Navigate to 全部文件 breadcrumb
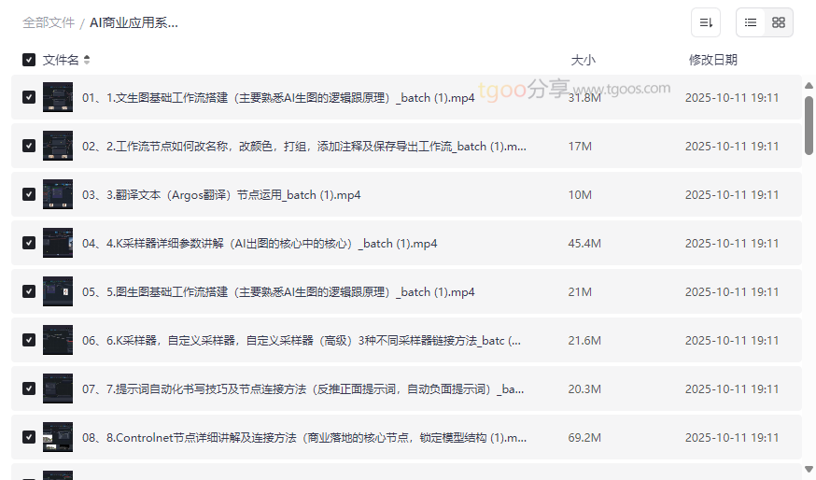Image resolution: width=816 pixels, height=480 pixels. click(x=49, y=22)
